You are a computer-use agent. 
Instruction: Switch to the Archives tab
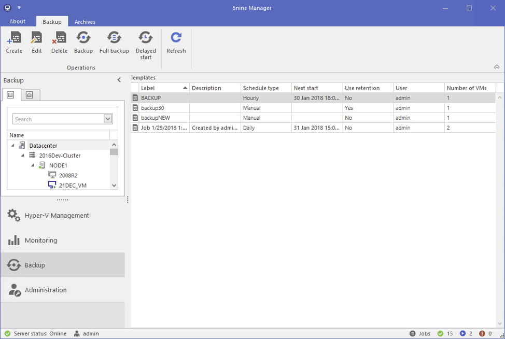coord(85,22)
